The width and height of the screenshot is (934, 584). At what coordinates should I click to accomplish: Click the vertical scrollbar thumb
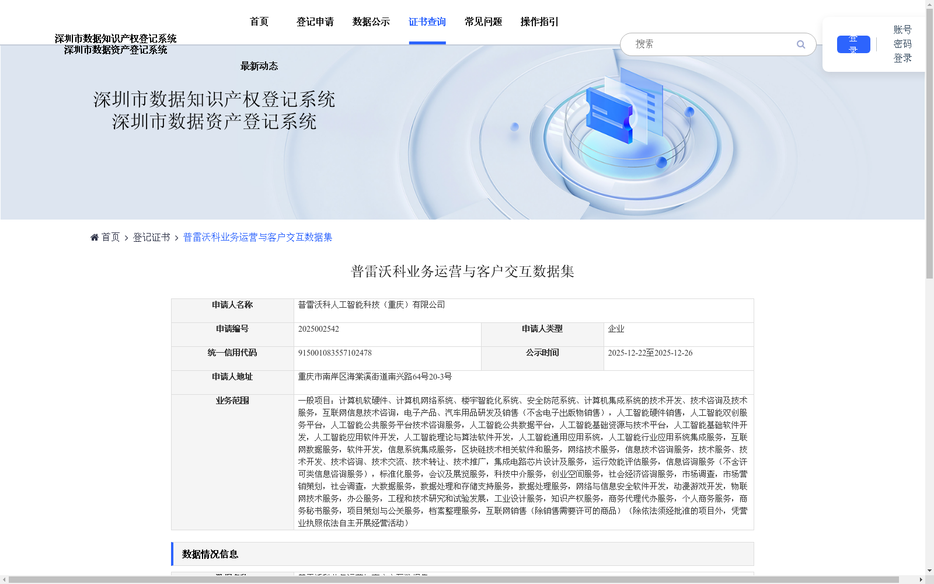click(x=929, y=144)
